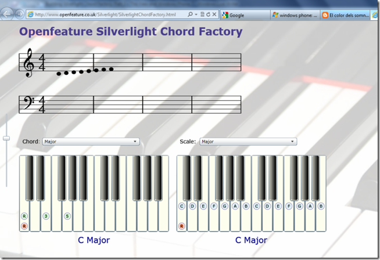This screenshot has height=260, width=380.
Task: Click the lower-octave G marker on scale keyboard
Action: (x=225, y=206)
